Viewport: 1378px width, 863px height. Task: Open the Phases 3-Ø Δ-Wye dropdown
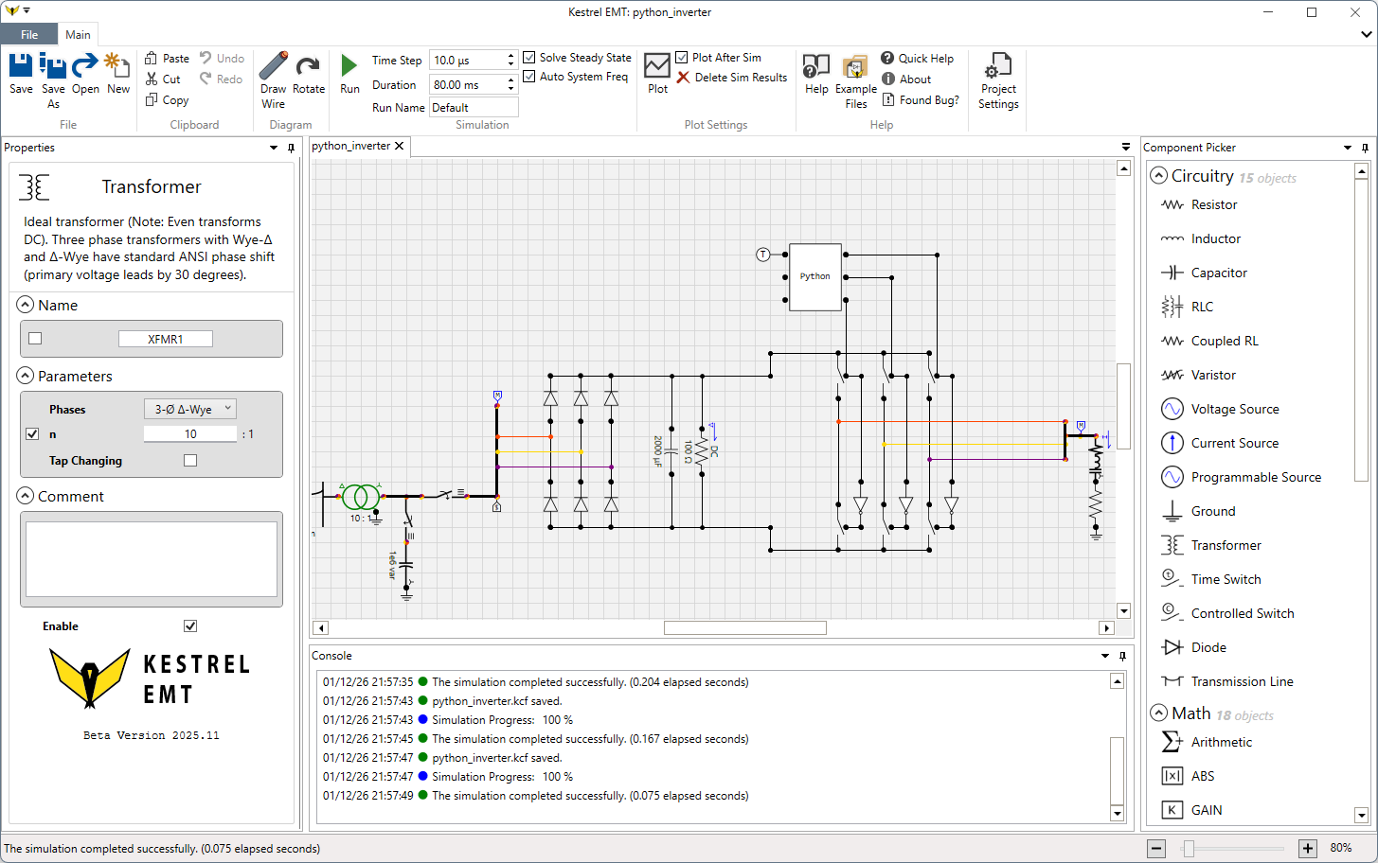(x=189, y=410)
